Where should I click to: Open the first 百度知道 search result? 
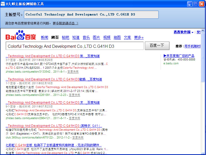[x=53, y=56]
